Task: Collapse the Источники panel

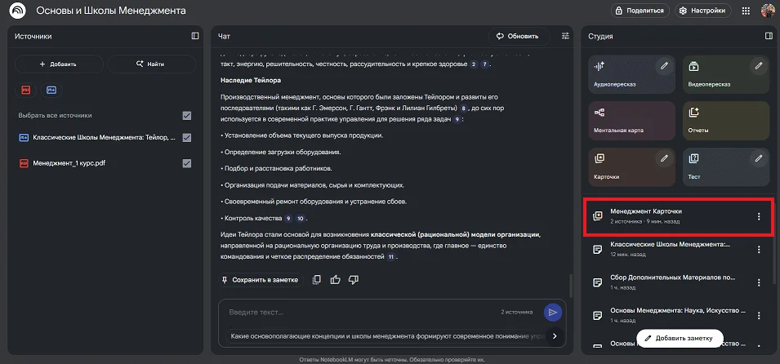Action: point(194,36)
